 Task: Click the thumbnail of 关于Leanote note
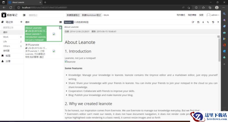(54, 51)
